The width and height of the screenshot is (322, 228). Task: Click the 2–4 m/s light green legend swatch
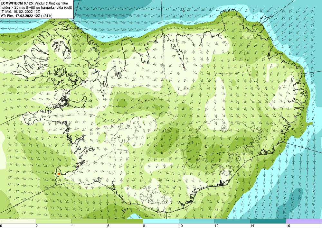click(x=53, y=221)
